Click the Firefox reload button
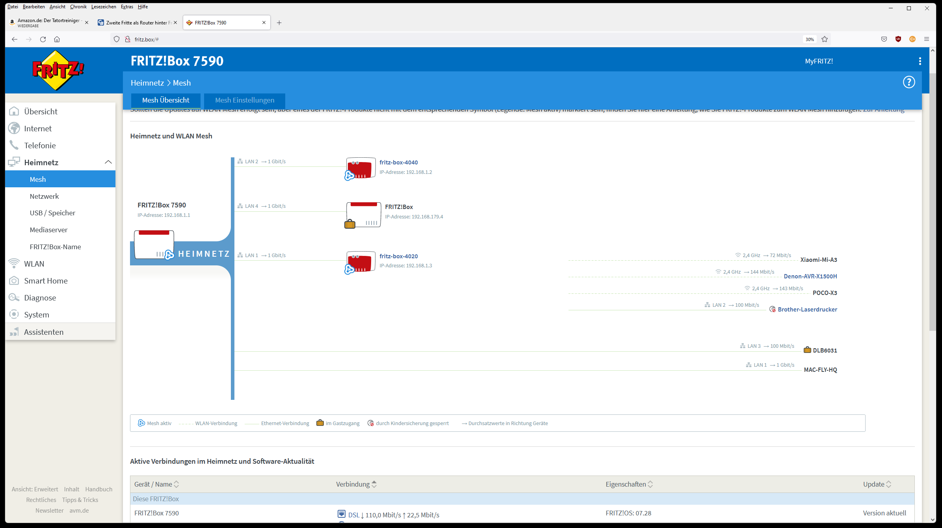942x528 pixels. click(43, 39)
